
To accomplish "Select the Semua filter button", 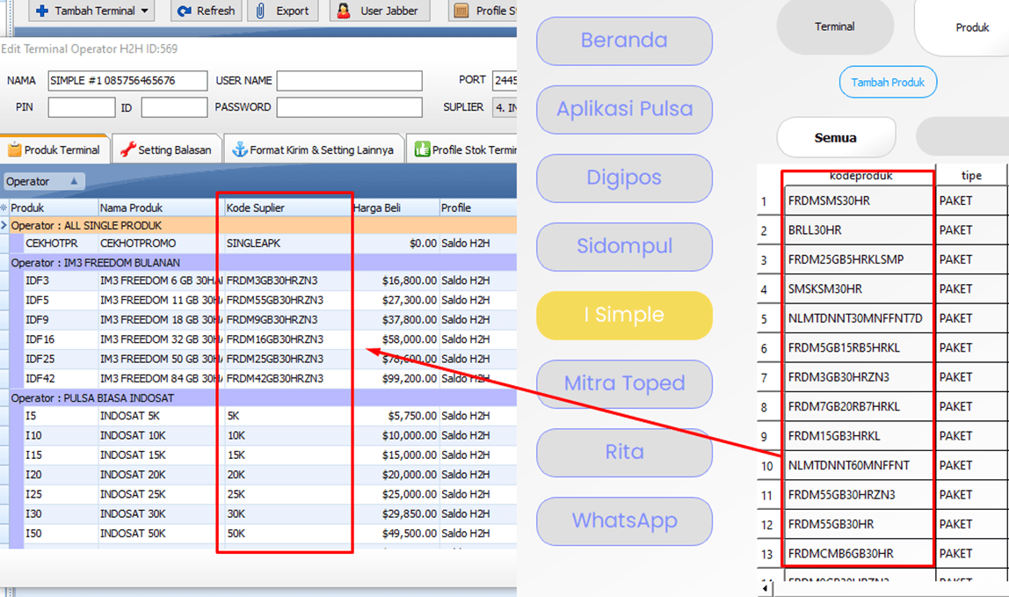I will [x=835, y=137].
